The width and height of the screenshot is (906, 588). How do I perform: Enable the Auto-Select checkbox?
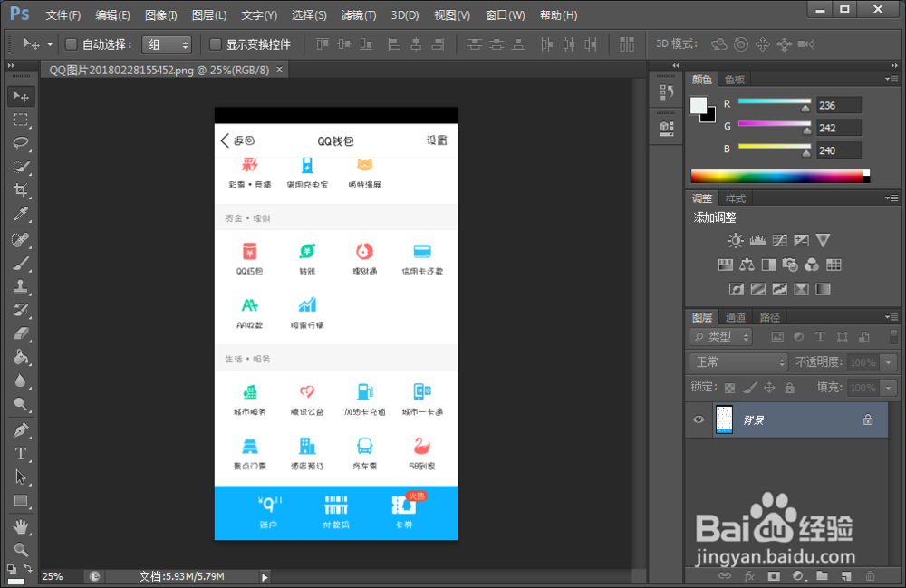tap(71, 44)
